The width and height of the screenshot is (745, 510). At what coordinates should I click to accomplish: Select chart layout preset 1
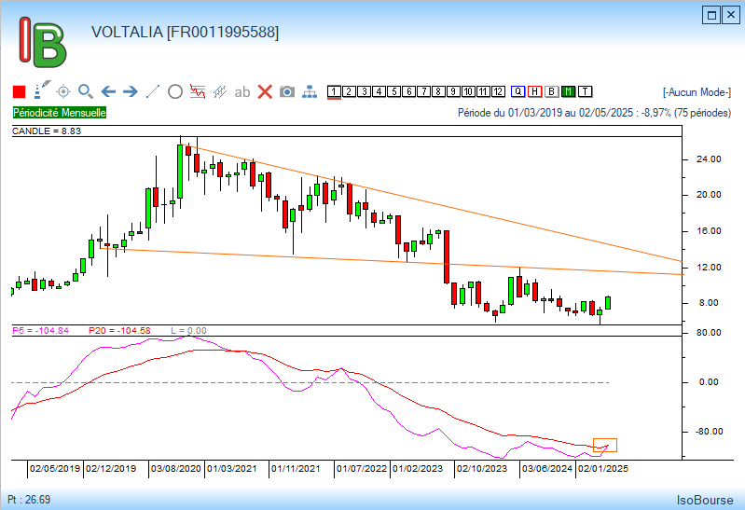pyautogui.click(x=334, y=91)
